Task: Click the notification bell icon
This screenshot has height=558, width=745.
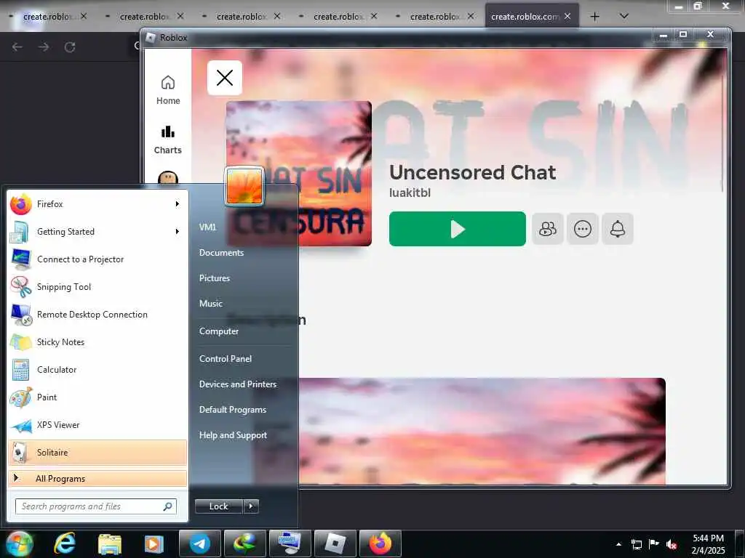Action: coord(617,229)
